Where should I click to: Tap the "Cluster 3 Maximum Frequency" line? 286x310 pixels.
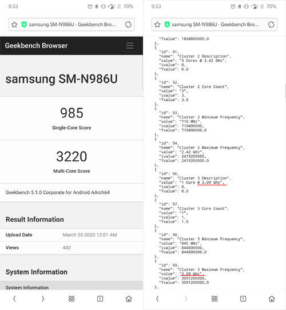202,269
